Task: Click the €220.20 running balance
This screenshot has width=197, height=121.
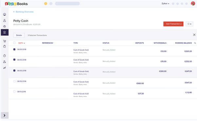Action: 188,51
